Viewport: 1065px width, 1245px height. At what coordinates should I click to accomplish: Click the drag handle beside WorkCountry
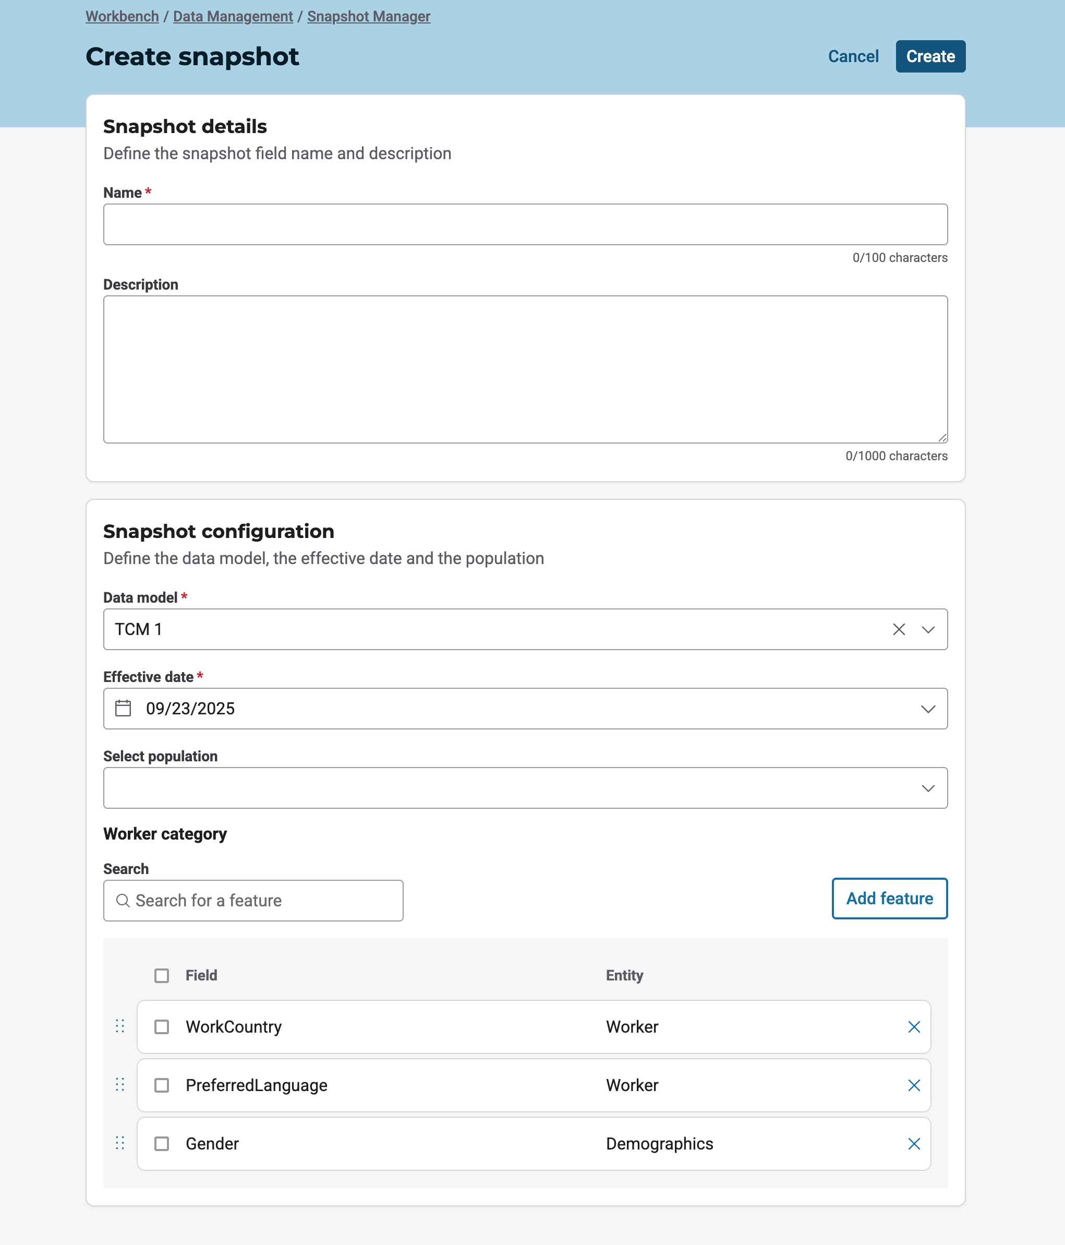click(x=120, y=1026)
